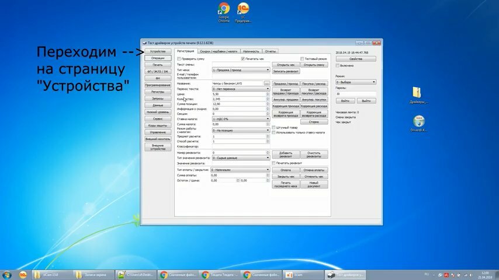Open the Windows Start menu
The height and width of the screenshot is (280, 499).
tap(7, 275)
